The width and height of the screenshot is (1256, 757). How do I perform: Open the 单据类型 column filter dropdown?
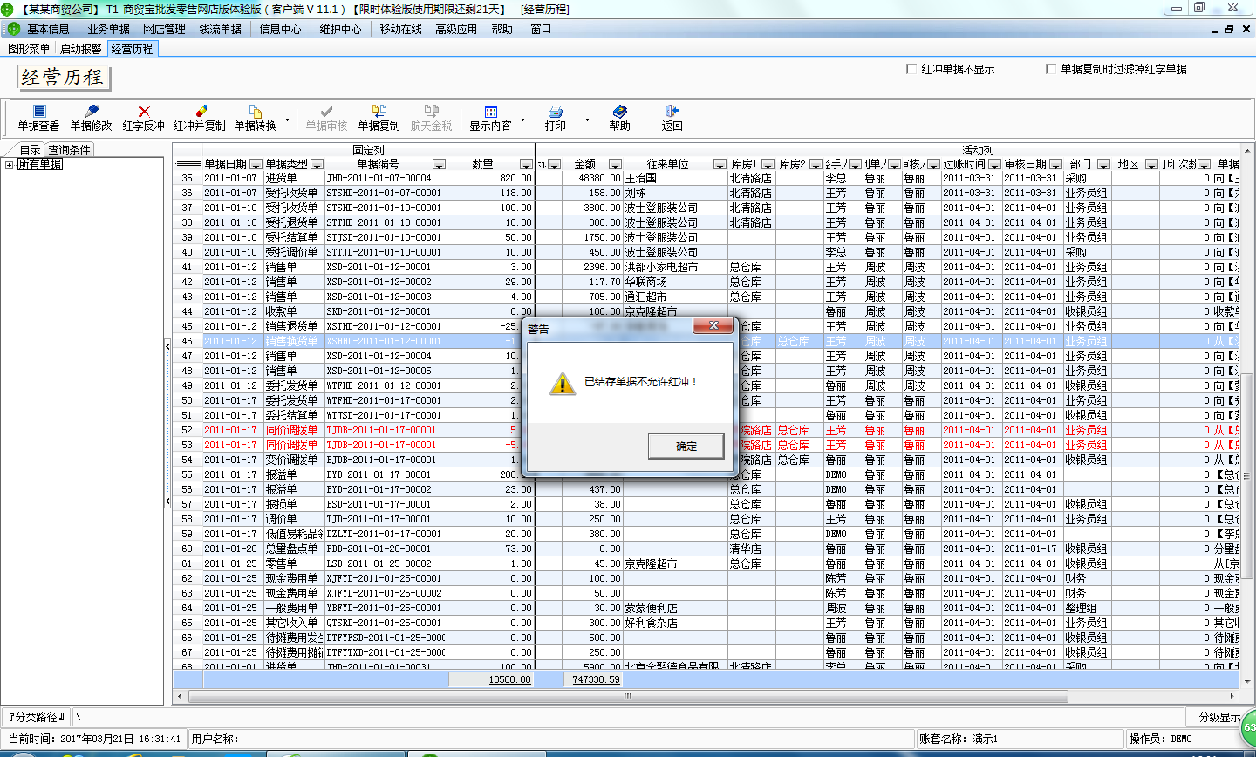[317, 165]
